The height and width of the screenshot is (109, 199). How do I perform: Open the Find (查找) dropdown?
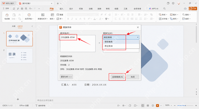coord(186,15)
